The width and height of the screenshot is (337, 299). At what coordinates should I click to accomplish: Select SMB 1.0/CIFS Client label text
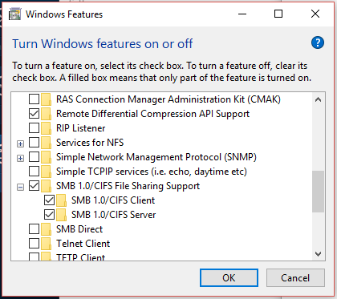click(113, 200)
